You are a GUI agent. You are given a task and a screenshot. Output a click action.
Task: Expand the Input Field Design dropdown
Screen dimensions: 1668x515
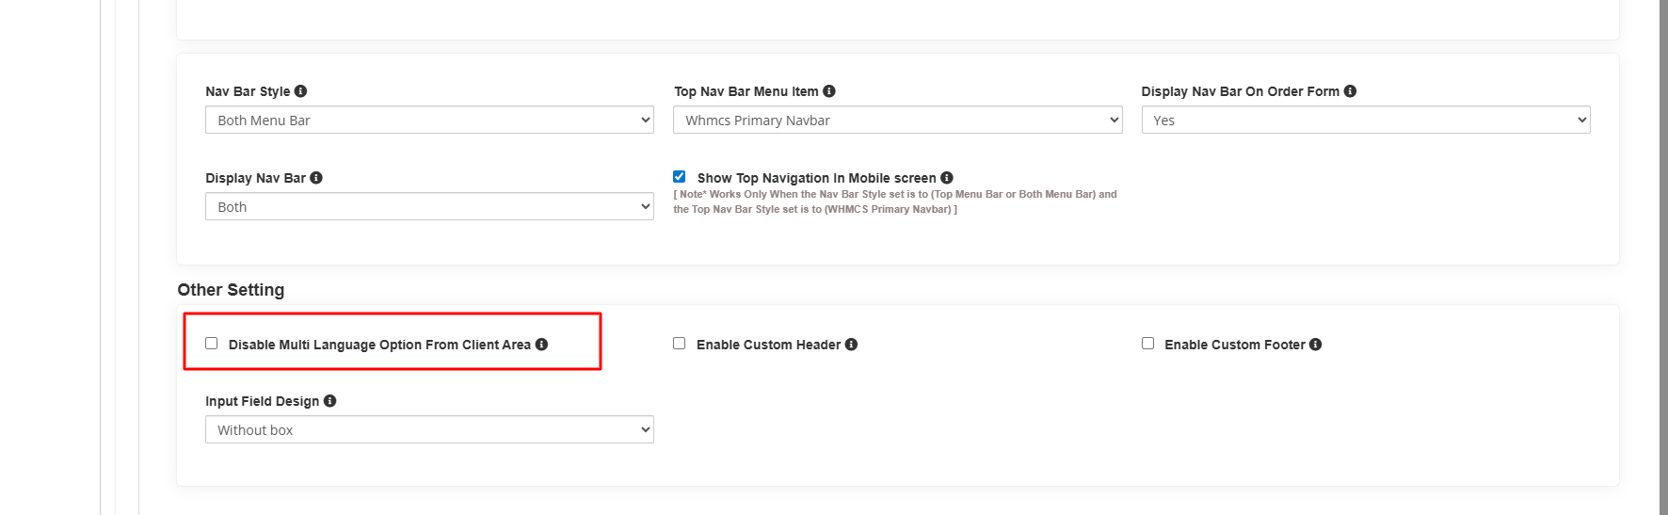[429, 430]
